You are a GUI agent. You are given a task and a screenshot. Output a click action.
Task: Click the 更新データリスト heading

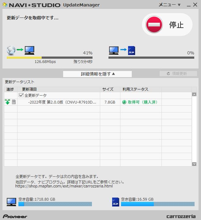20,82
